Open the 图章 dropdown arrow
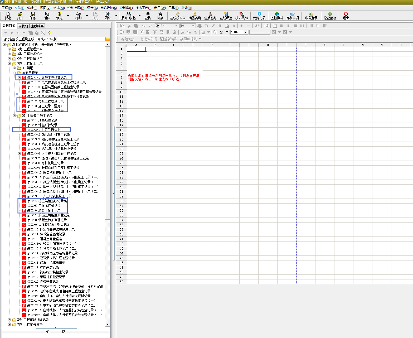The height and width of the screenshot is (338, 413). pos(116,16)
